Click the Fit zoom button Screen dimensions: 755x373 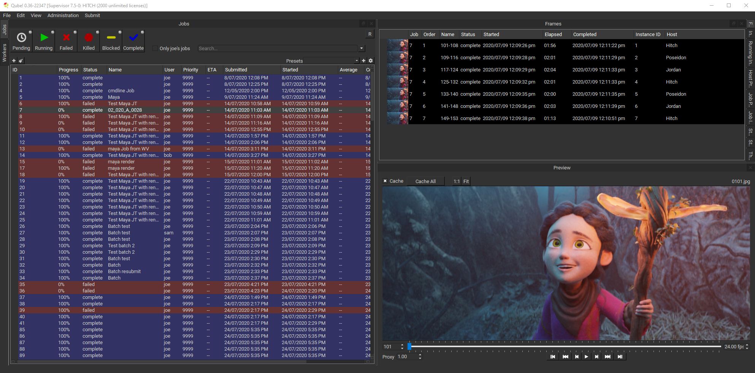[466, 182]
